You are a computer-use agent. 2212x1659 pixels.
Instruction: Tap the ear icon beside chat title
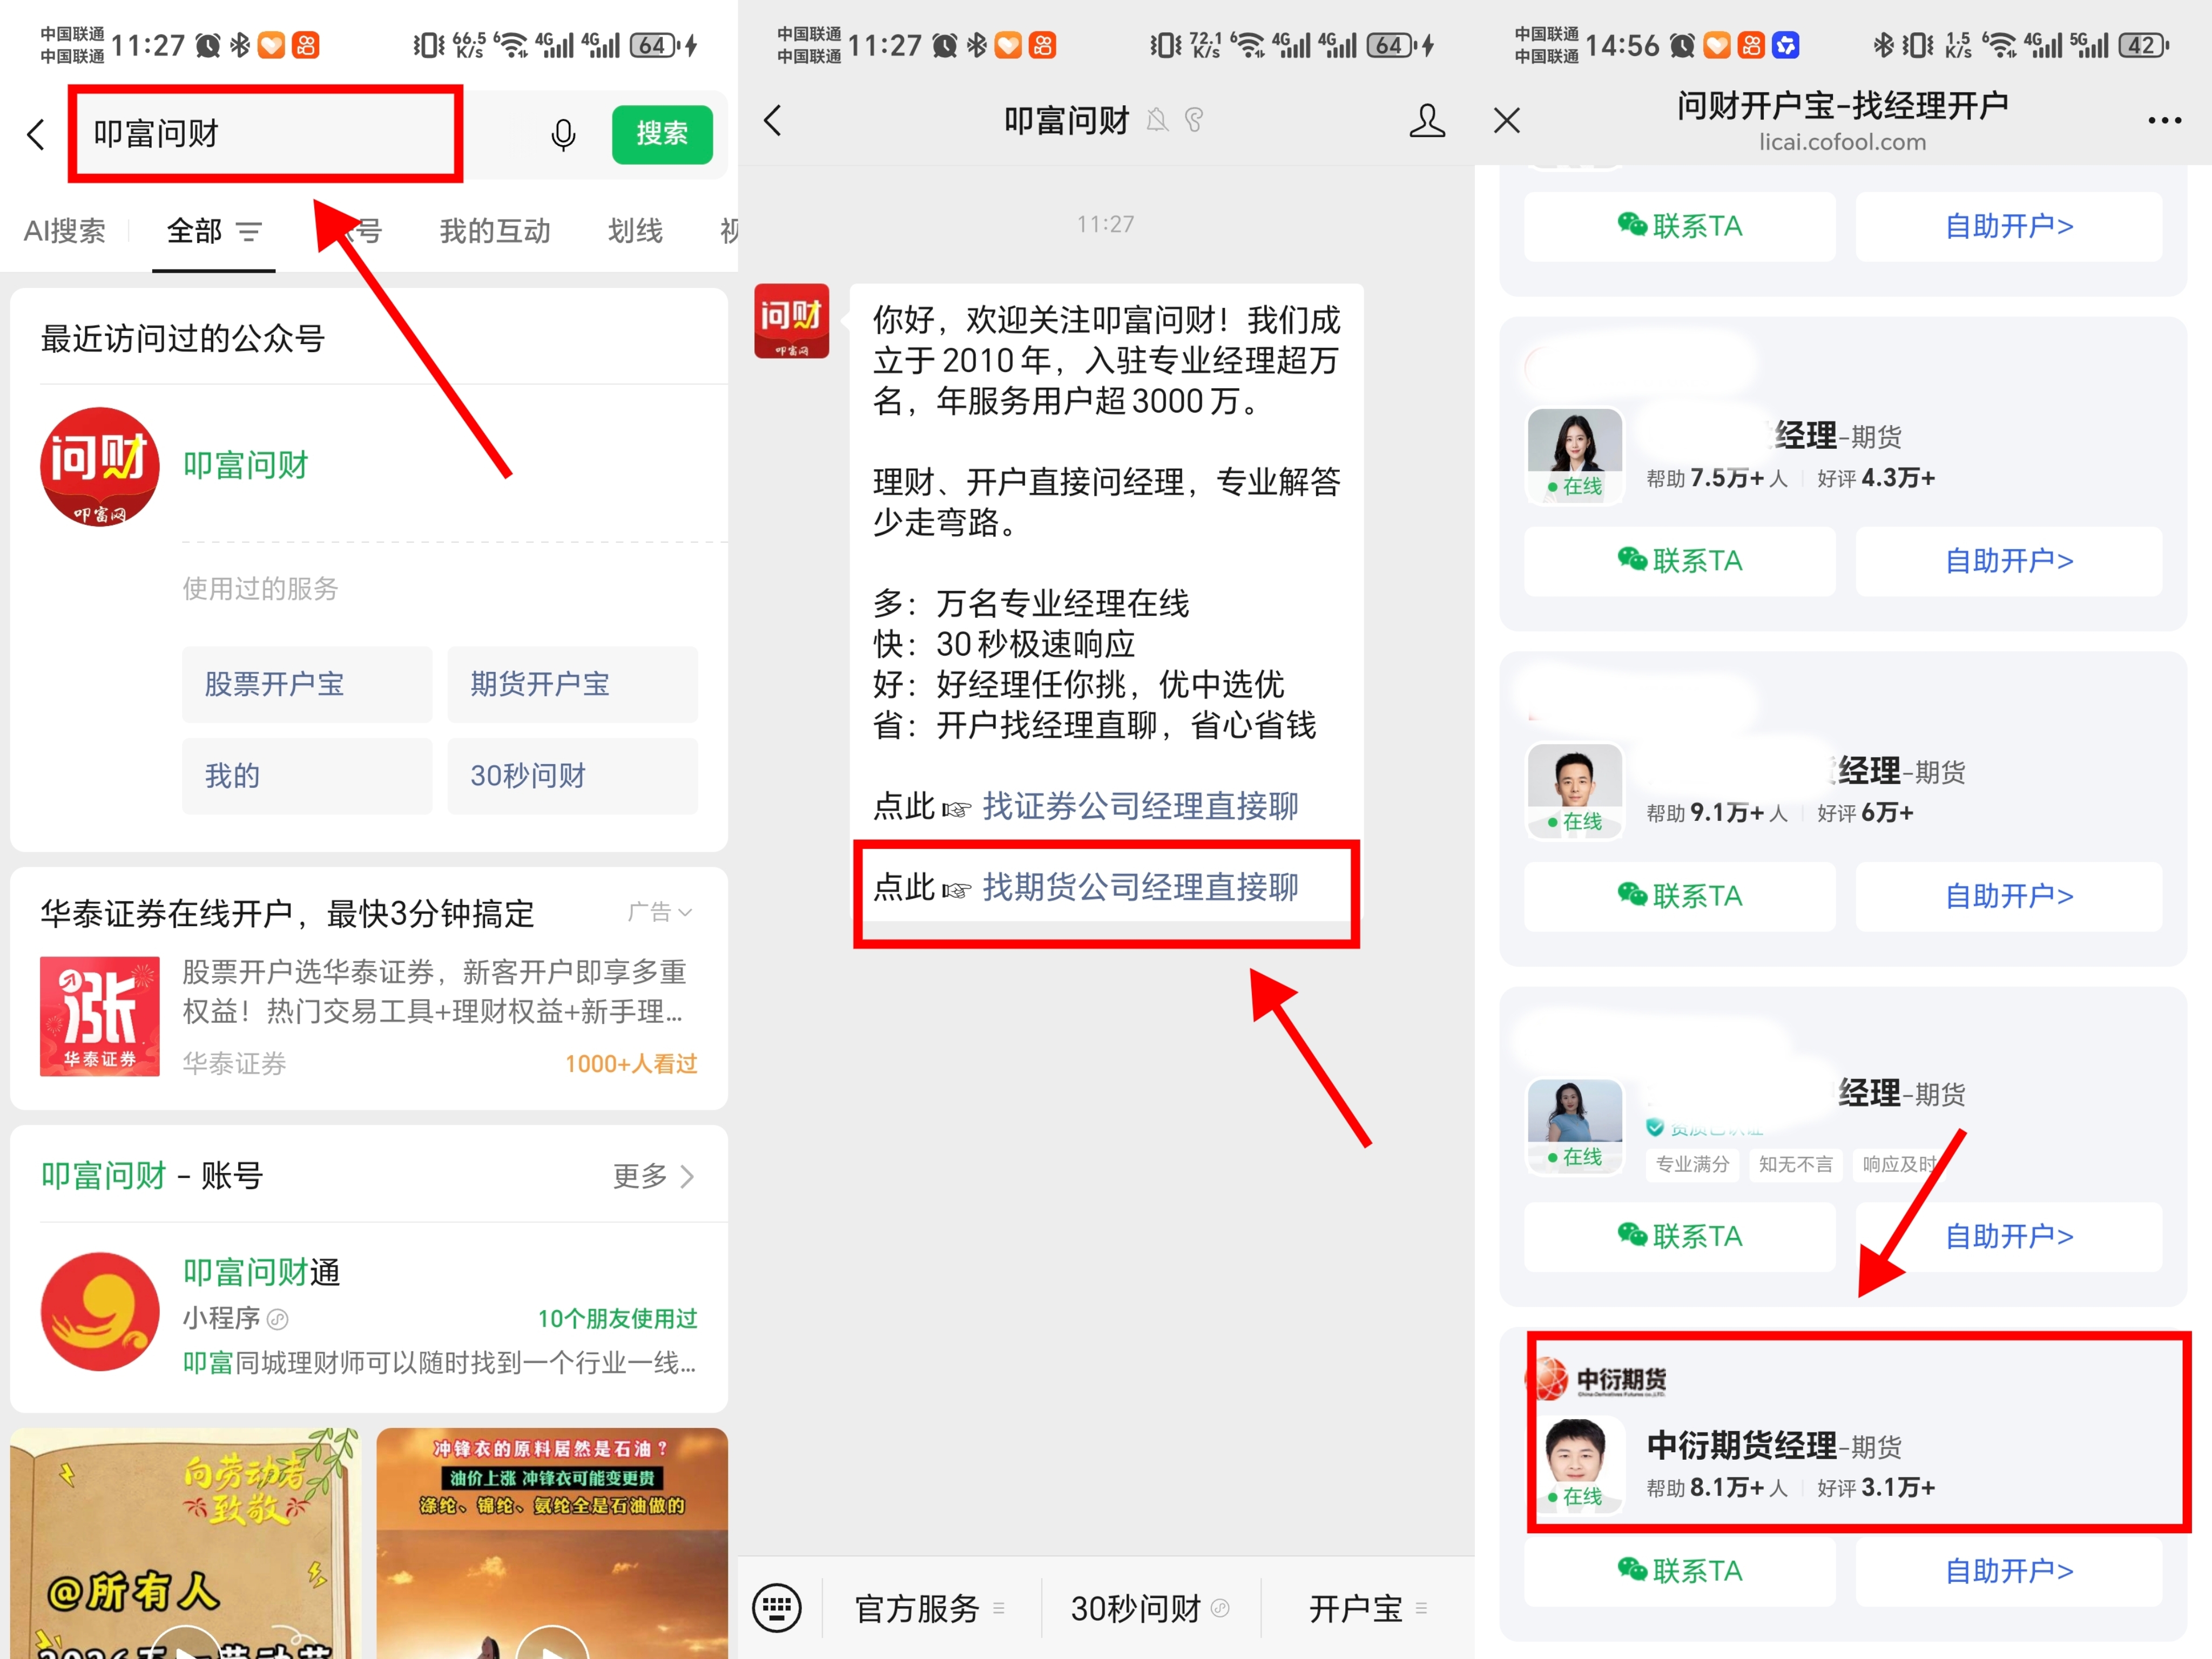click(1194, 121)
